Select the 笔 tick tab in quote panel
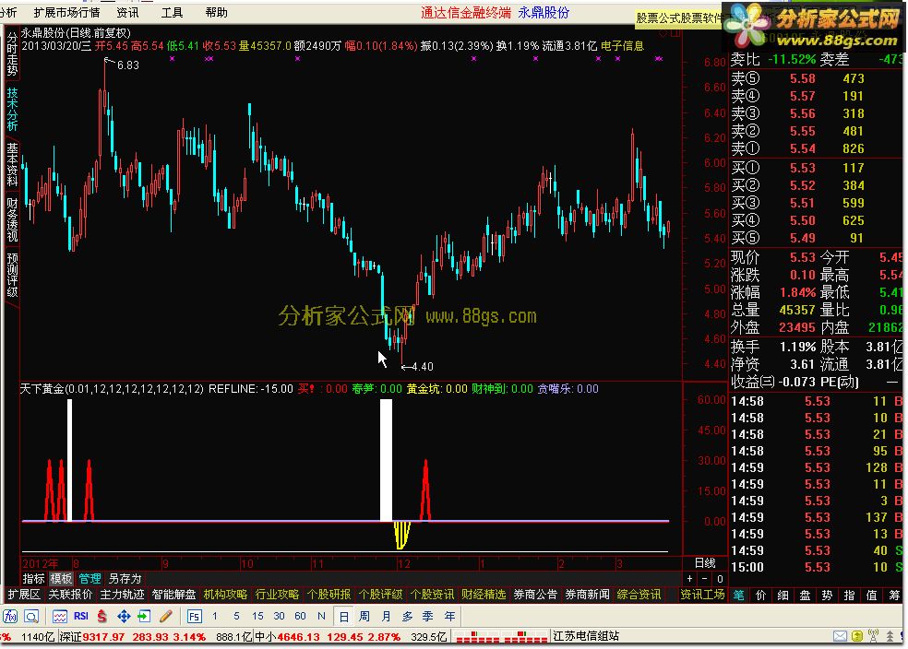Viewport: 908px width, 649px height. (x=739, y=596)
